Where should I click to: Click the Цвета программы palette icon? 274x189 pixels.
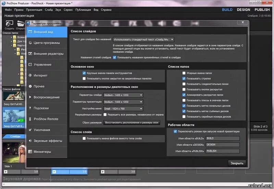(x=30, y=43)
